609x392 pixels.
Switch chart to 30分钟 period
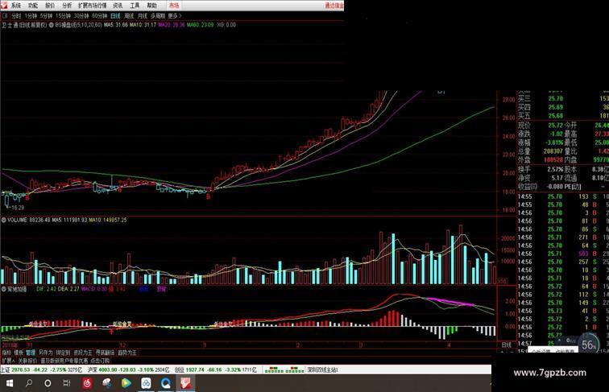(x=81, y=16)
